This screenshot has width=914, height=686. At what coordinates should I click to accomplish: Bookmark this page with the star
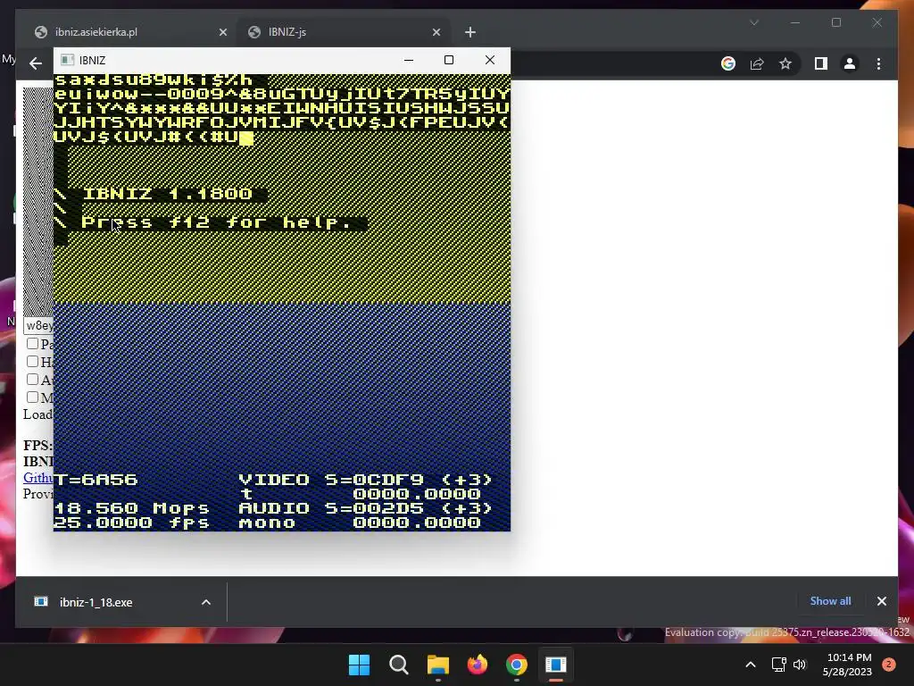pos(785,63)
